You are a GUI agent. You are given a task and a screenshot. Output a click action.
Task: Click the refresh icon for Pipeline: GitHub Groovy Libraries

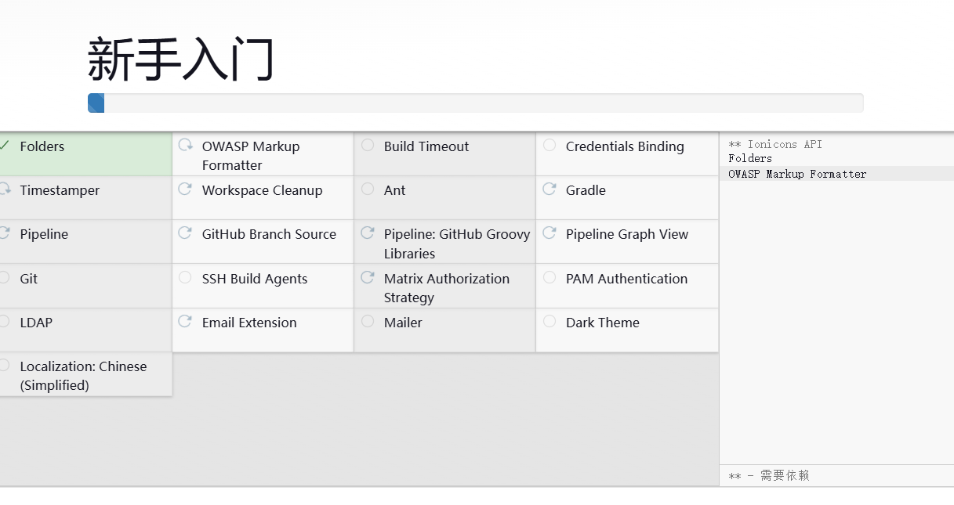[x=368, y=233]
